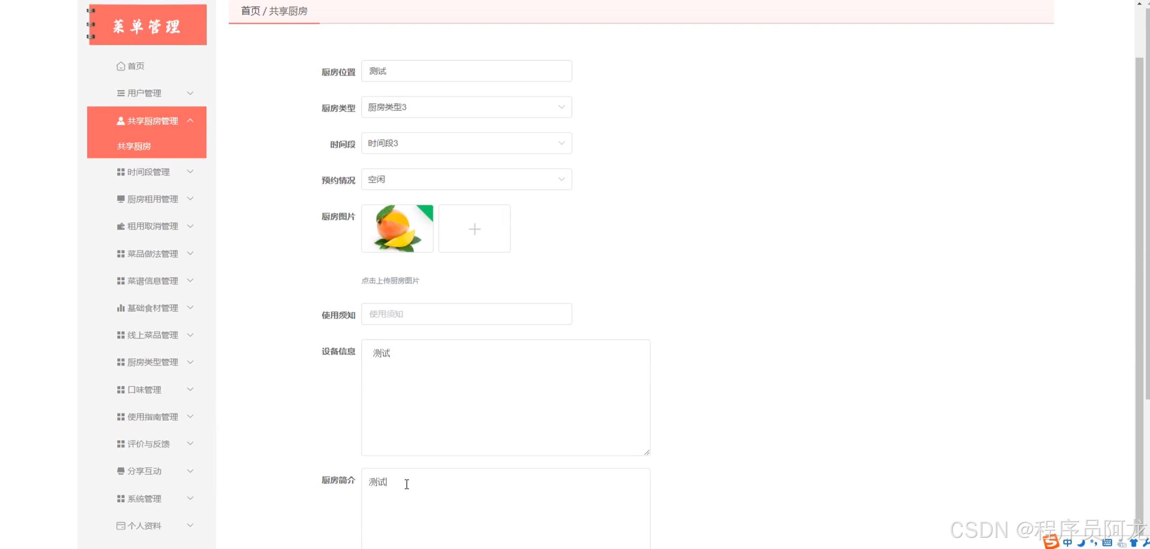Click the 用户管理 list icon

click(x=120, y=93)
